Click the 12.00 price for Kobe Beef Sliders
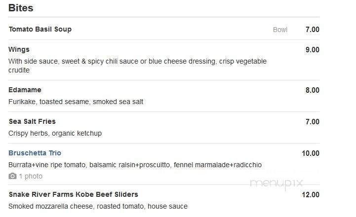The image size is (356, 217). coord(311,195)
